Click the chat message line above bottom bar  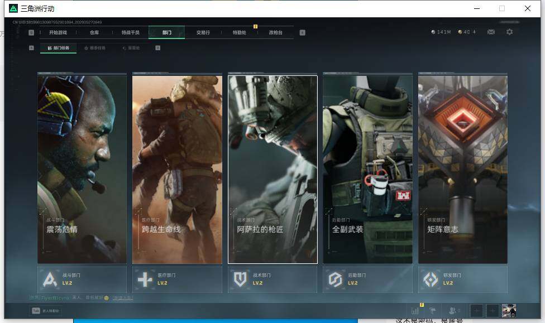pyautogui.click(x=81, y=298)
